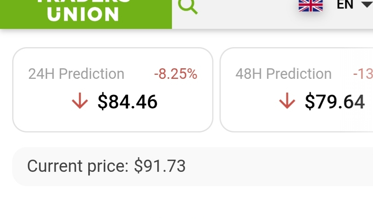This screenshot has width=373, height=219.
Task: Click the -13 percentage in the 48H card
Action: (x=362, y=74)
